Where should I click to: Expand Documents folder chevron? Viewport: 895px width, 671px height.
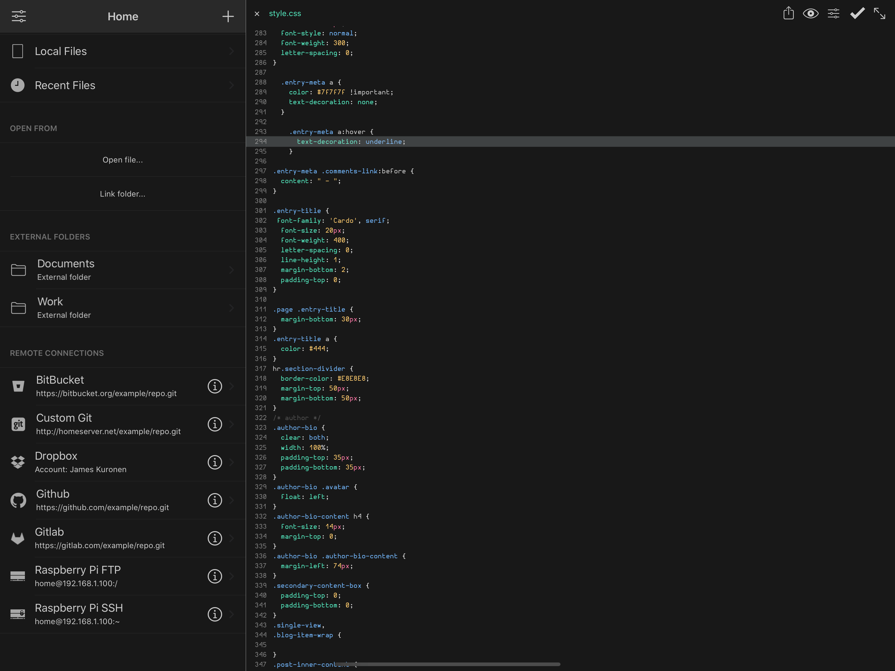[231, 270]
